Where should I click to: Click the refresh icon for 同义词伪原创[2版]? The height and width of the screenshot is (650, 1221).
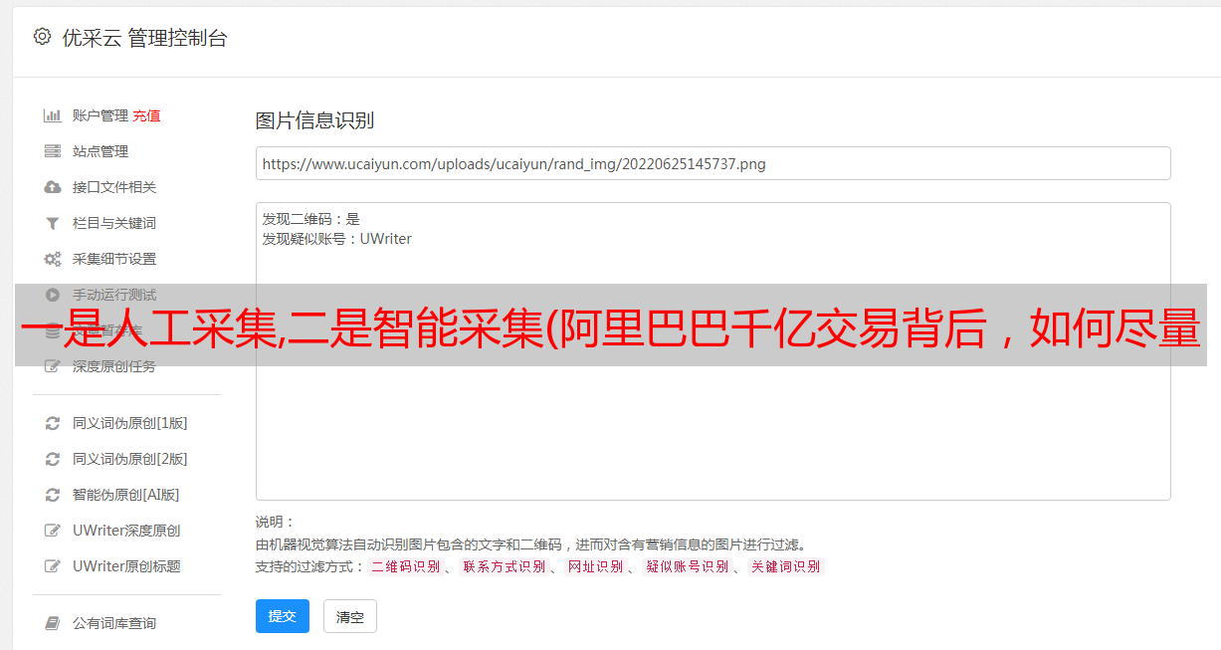53,459
